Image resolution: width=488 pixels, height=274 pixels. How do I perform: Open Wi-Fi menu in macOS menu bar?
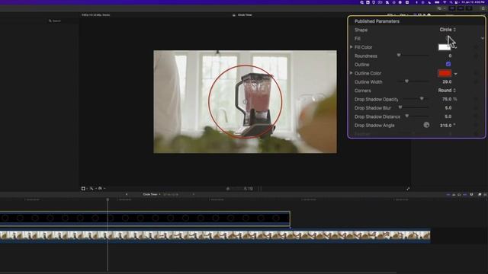point(445,2)
